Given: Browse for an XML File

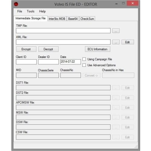Looking at the screenshot, I should (116, 42).
